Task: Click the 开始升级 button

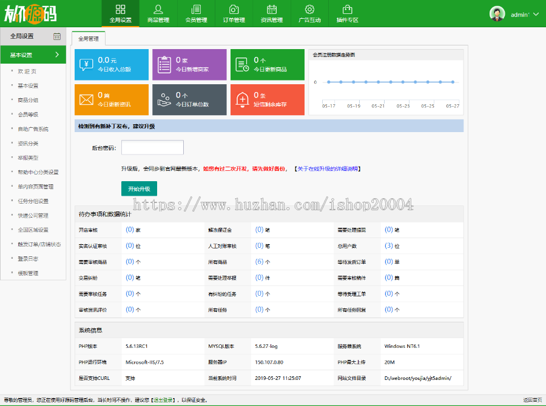Action: [139, 188]
